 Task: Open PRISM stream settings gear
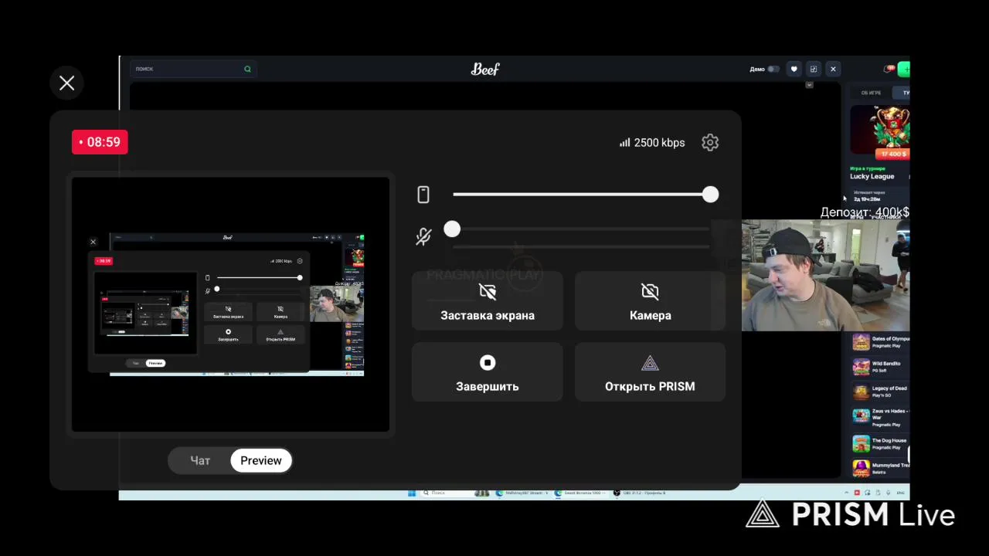[710, 143]
